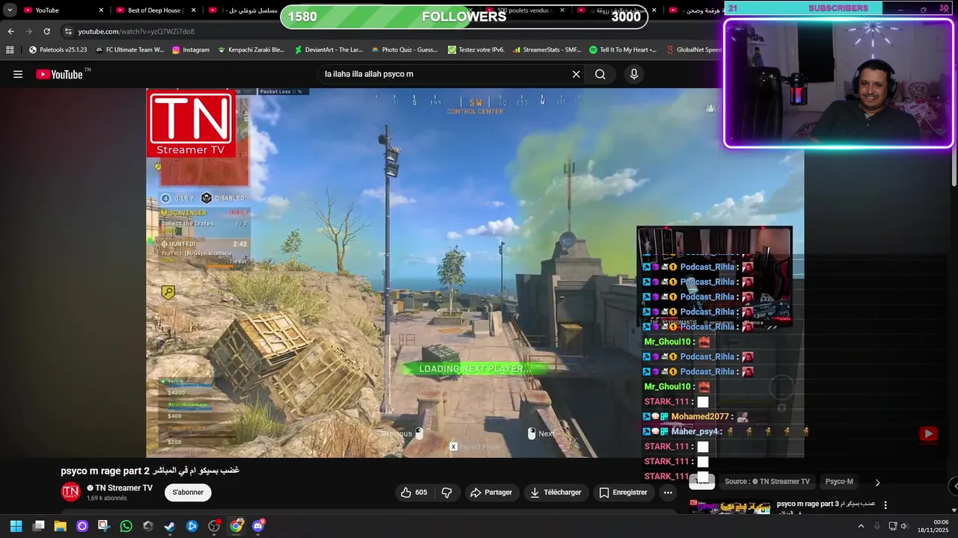Viewport: 958px width, 538px height.
Task: Like the video with thumbs-up
Action: (414, 492)
